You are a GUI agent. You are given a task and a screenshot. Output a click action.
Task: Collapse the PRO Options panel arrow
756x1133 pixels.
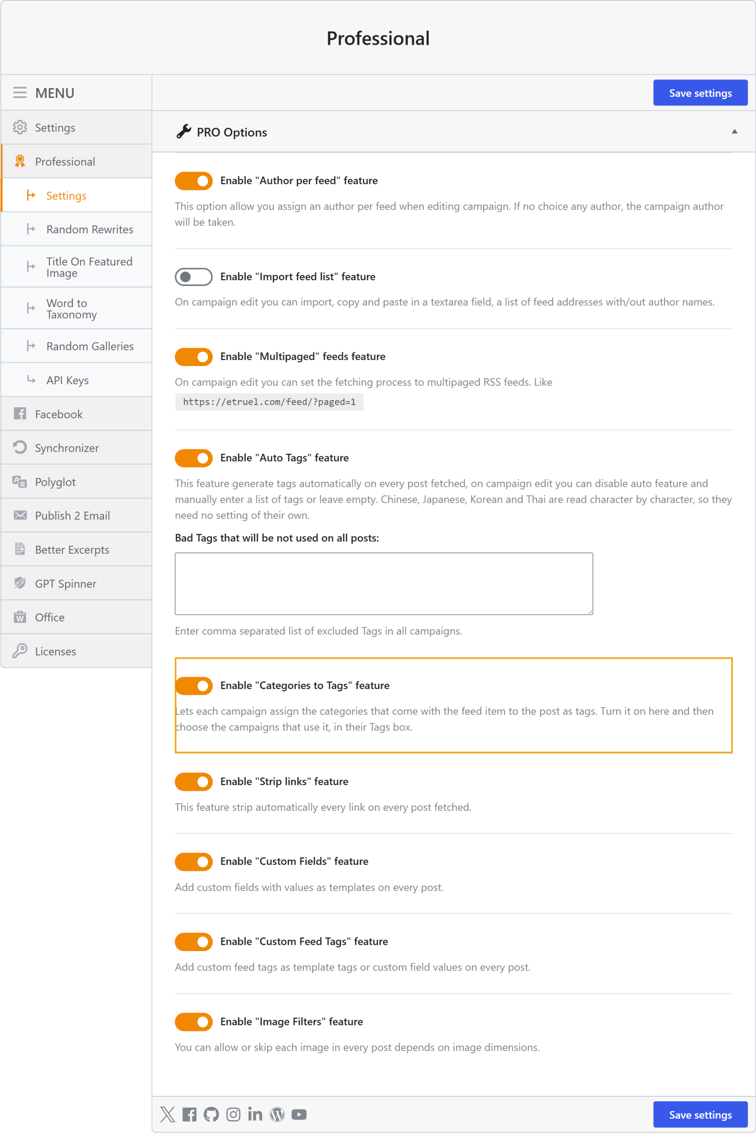[734, 131]
